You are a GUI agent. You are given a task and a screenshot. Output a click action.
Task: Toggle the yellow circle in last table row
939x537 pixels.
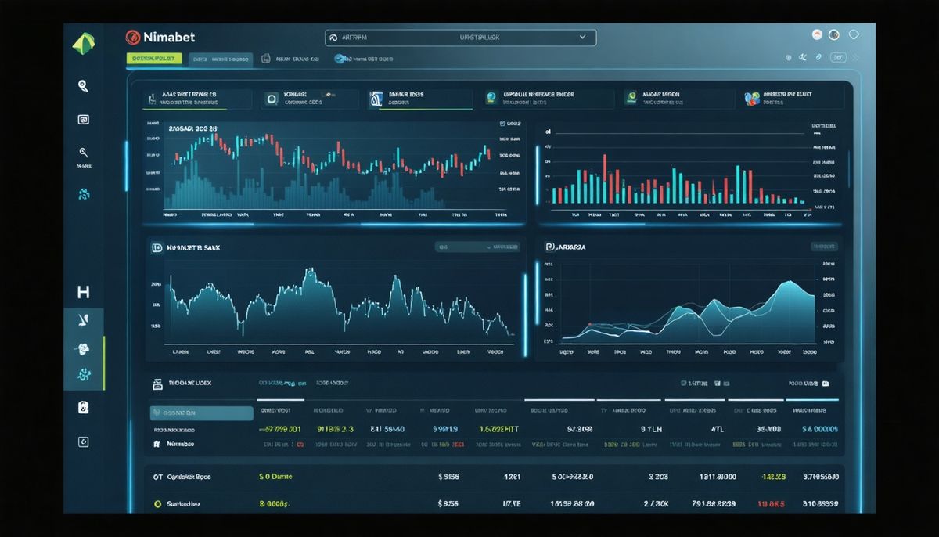click(157, 504)
